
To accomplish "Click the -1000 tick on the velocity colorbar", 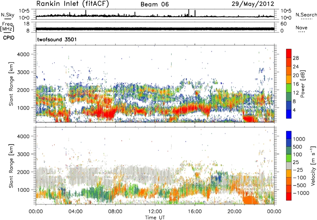I will coord(301,193).
